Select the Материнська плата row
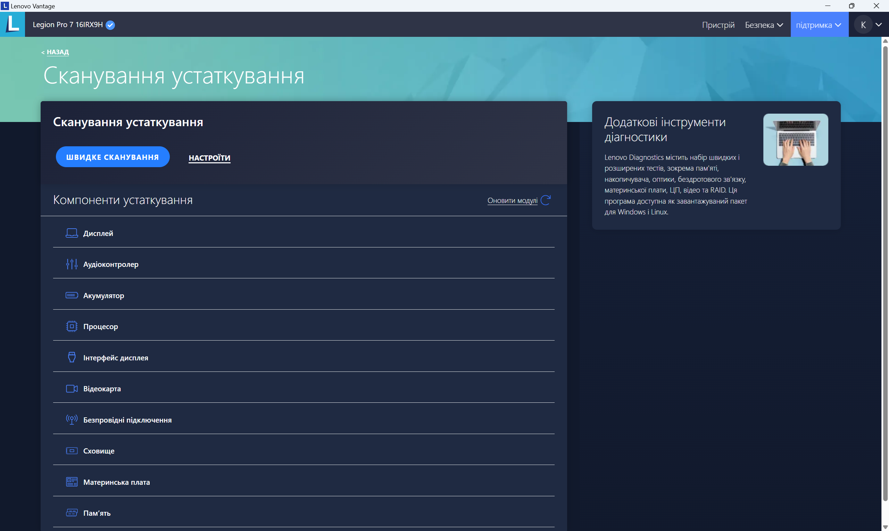 point(304,482)
